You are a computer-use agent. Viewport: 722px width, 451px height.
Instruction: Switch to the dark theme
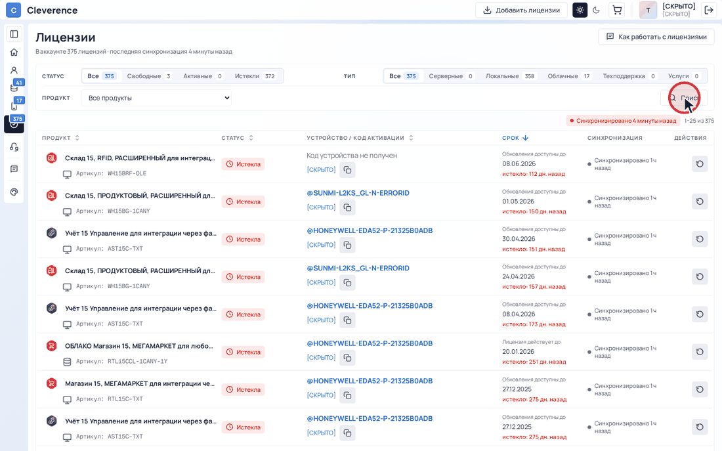tap(596, 10)
